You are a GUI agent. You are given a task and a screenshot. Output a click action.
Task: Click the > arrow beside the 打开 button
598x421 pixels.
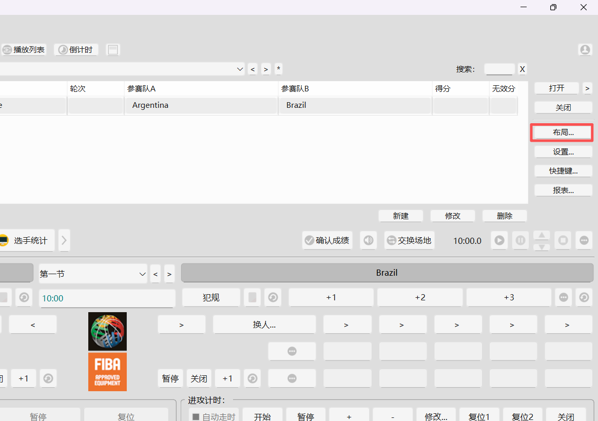coord(587,88)
